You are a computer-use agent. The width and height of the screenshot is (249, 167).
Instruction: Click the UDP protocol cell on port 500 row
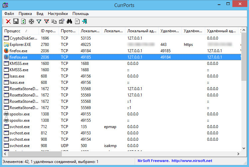click(64, 146)
